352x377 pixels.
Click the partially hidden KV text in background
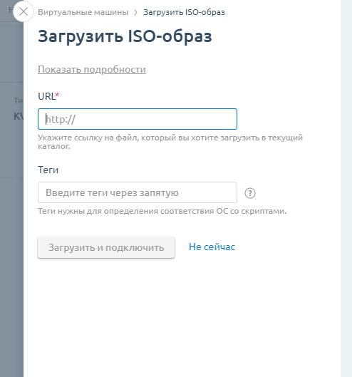pyautogui.click(x=19, y=117)
